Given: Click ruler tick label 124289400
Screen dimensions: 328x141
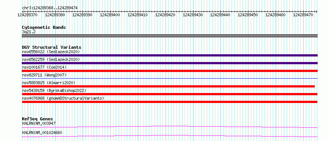Looking at the screenshot, I should tap(110, 15).
